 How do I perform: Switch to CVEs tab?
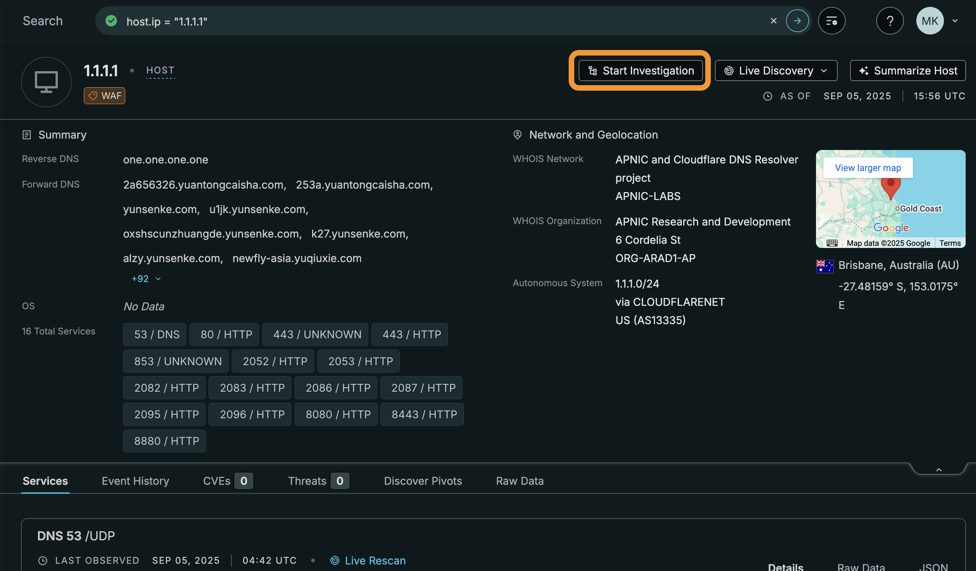228,481
